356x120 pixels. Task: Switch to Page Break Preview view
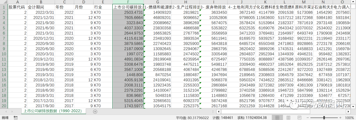click(299, 117)
